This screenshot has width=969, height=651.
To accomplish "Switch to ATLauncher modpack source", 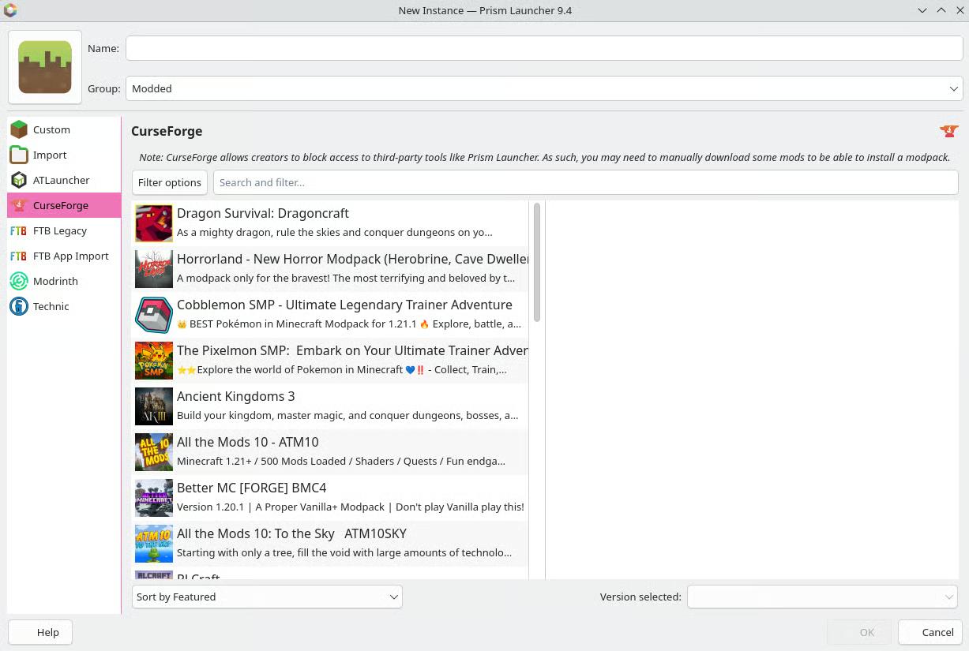I will 61,180.
